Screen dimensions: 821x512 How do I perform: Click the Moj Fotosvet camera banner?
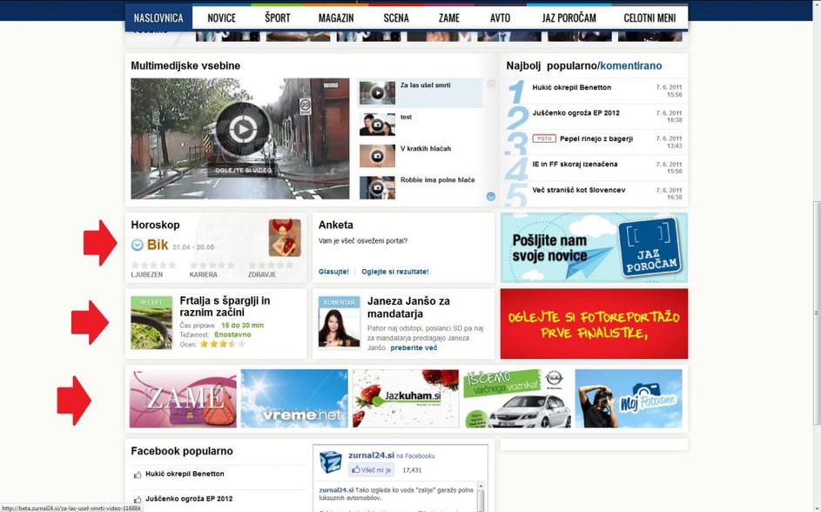coord(628,399)
